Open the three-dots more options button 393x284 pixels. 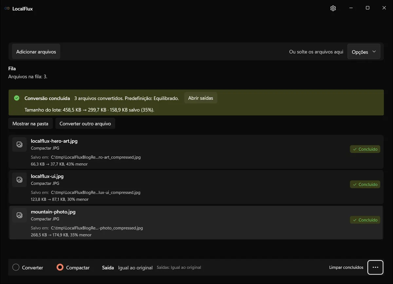[375, 267]
